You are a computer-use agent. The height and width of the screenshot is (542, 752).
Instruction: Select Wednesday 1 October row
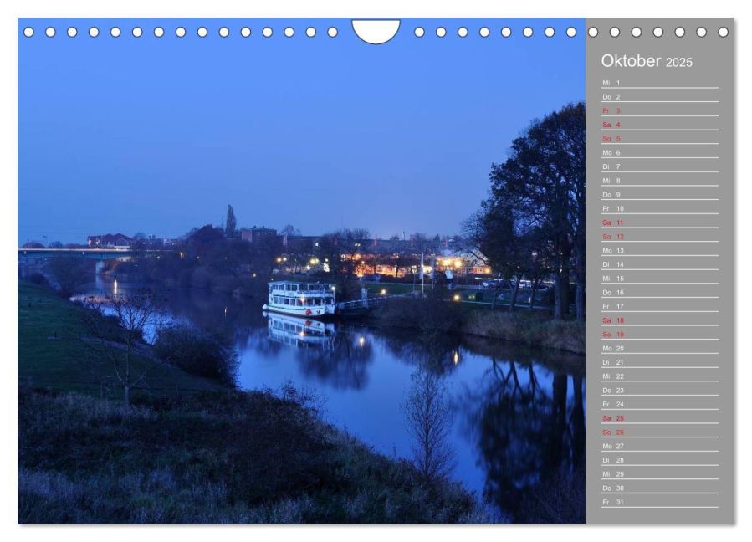click(658, 83)
